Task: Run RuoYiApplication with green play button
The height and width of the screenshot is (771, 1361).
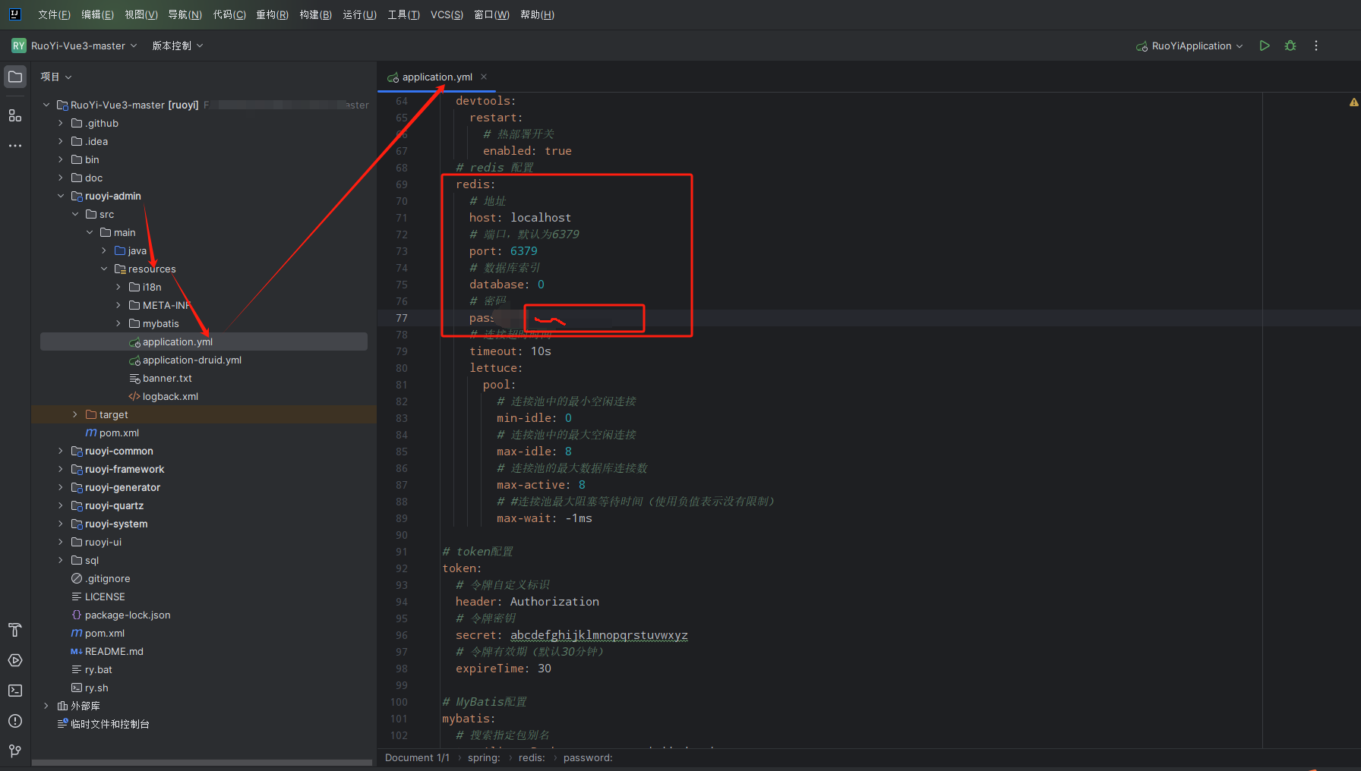Action: pyautogui.click(x=1265, y=46)
